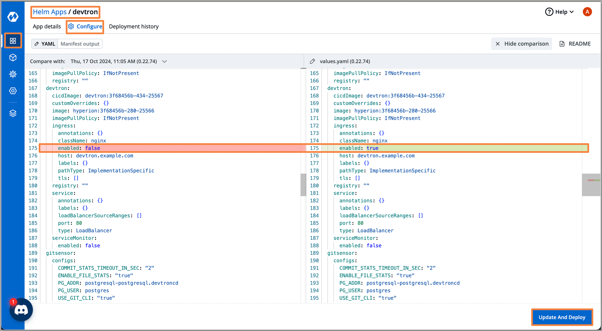Click right pane cicdImage line 168
This screenshot has width=602, height=331.
pos(389,96)
